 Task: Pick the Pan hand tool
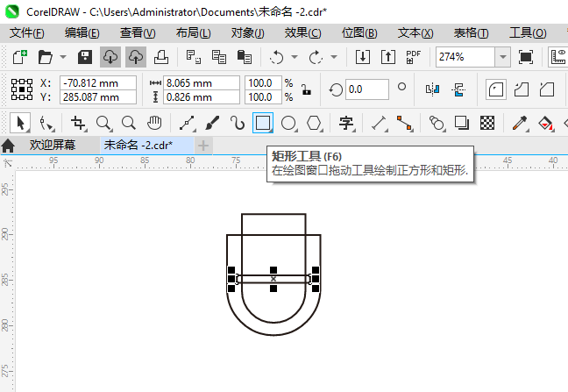[x=154, y=123]
